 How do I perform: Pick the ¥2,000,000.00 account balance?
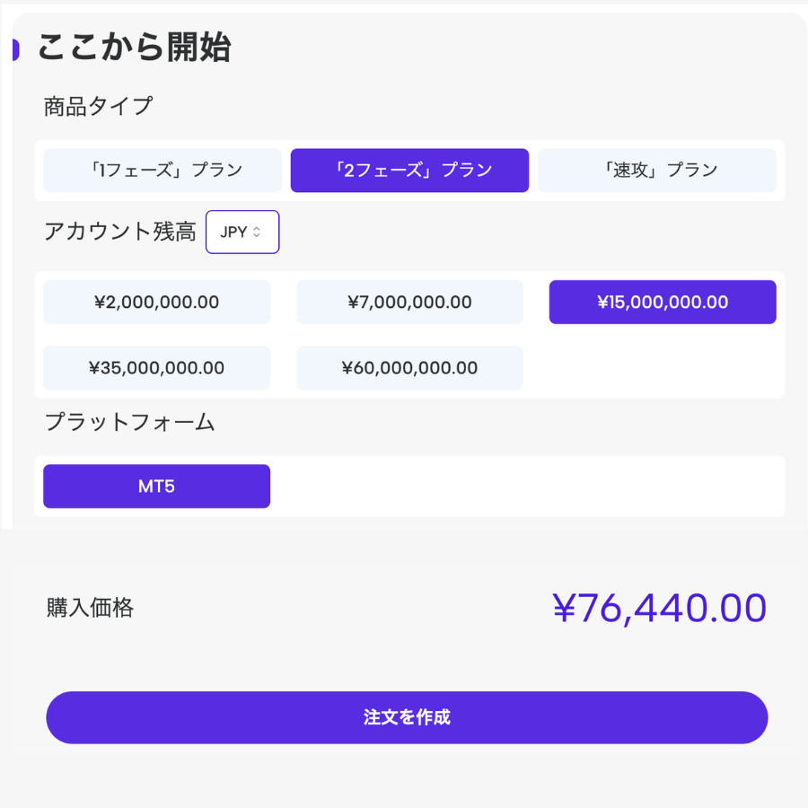[x=156, y=303]
